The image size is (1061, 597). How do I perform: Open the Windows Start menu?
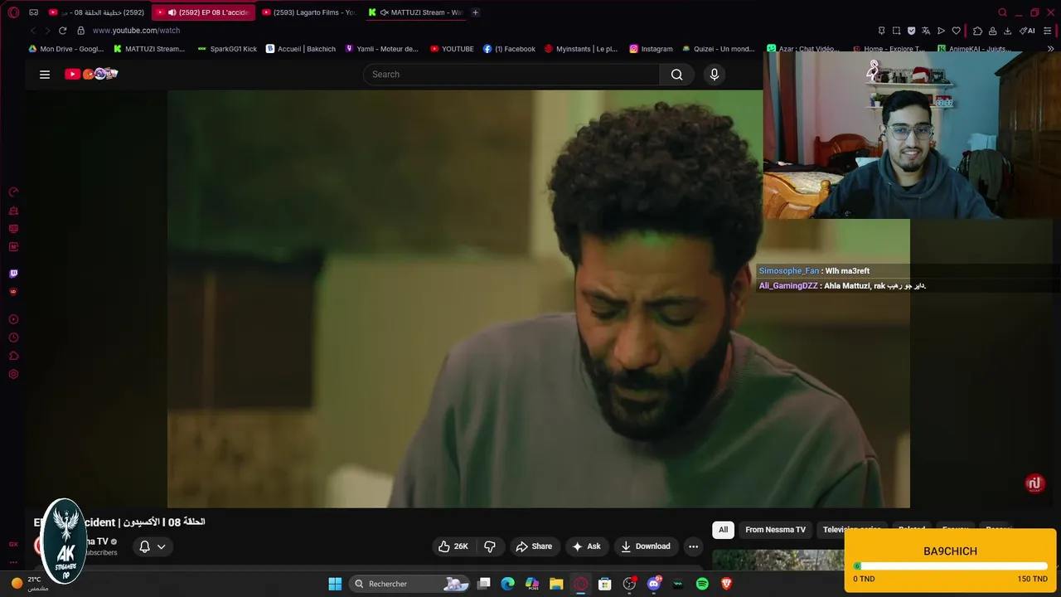pos(335,584)
